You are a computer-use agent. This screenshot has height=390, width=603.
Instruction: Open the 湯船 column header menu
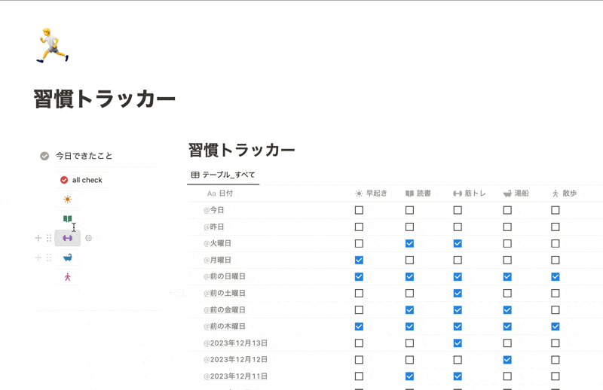coord(516,193)
